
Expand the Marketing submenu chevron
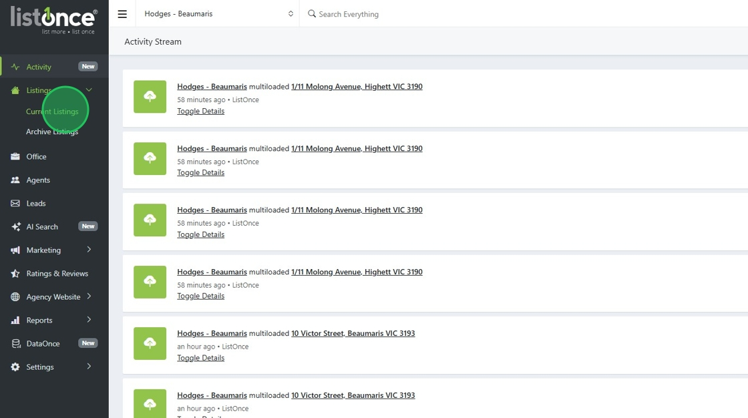(x=89, y=250)
